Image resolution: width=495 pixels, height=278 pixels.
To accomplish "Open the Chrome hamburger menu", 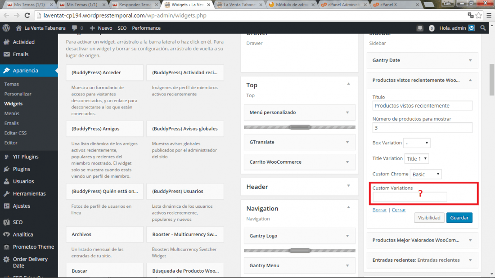I will point(489,15).
